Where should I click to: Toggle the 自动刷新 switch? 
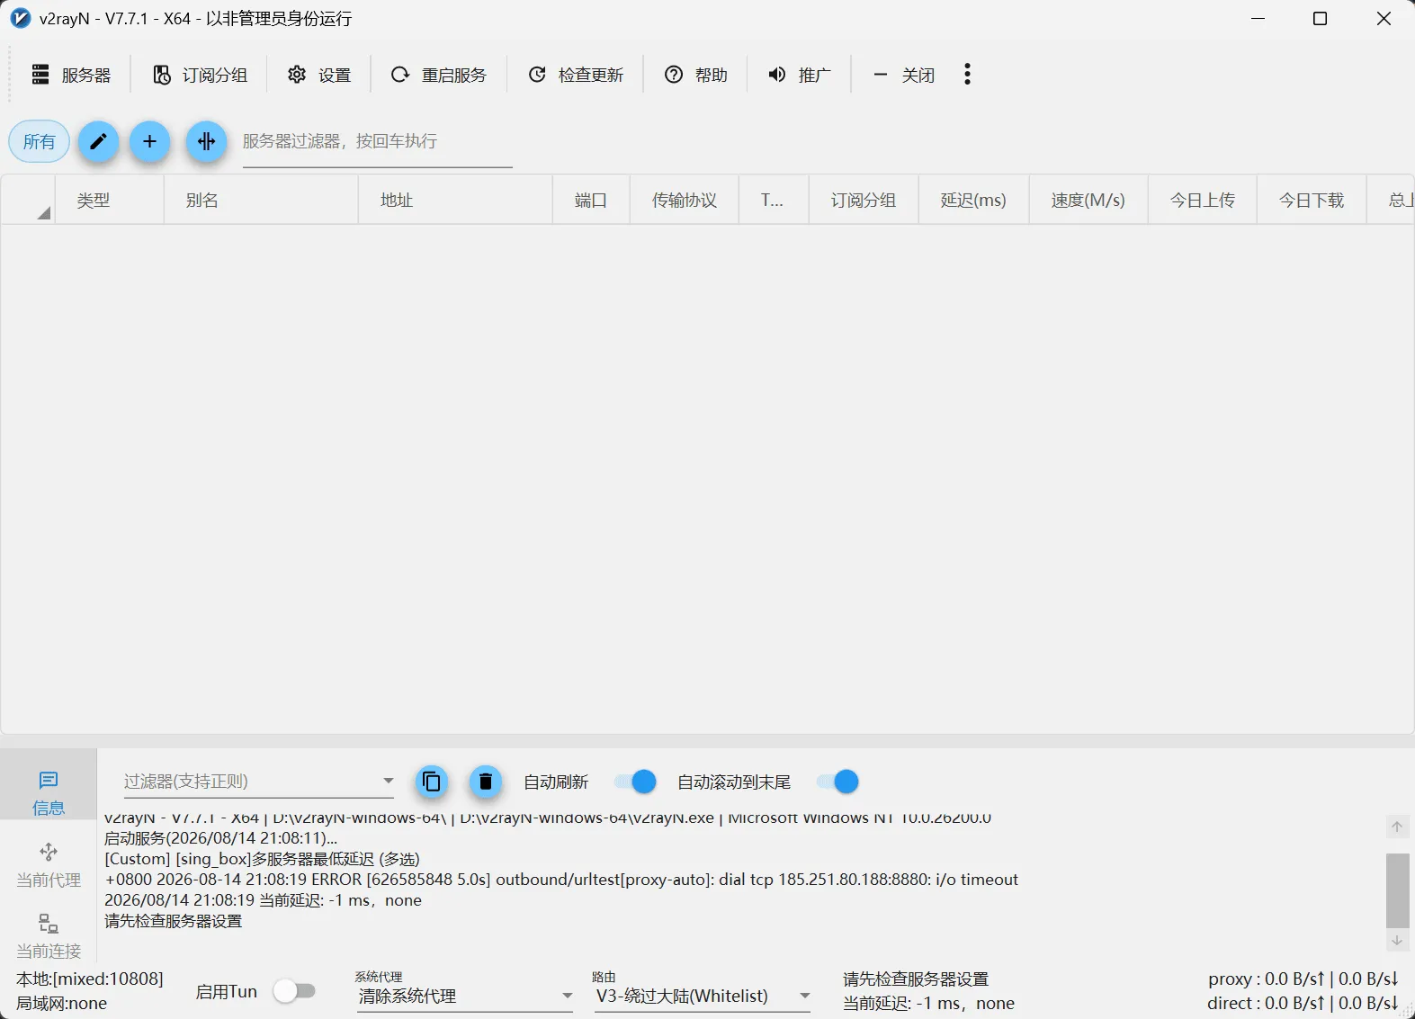click(x=636, y=782)
